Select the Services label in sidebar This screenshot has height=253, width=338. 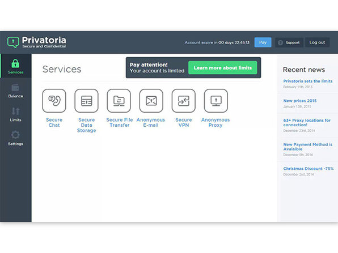click(x=15, y=72)
